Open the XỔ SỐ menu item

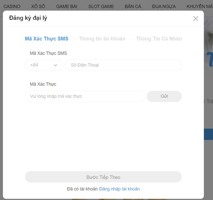pyautogui.click(x=38, y=6)
